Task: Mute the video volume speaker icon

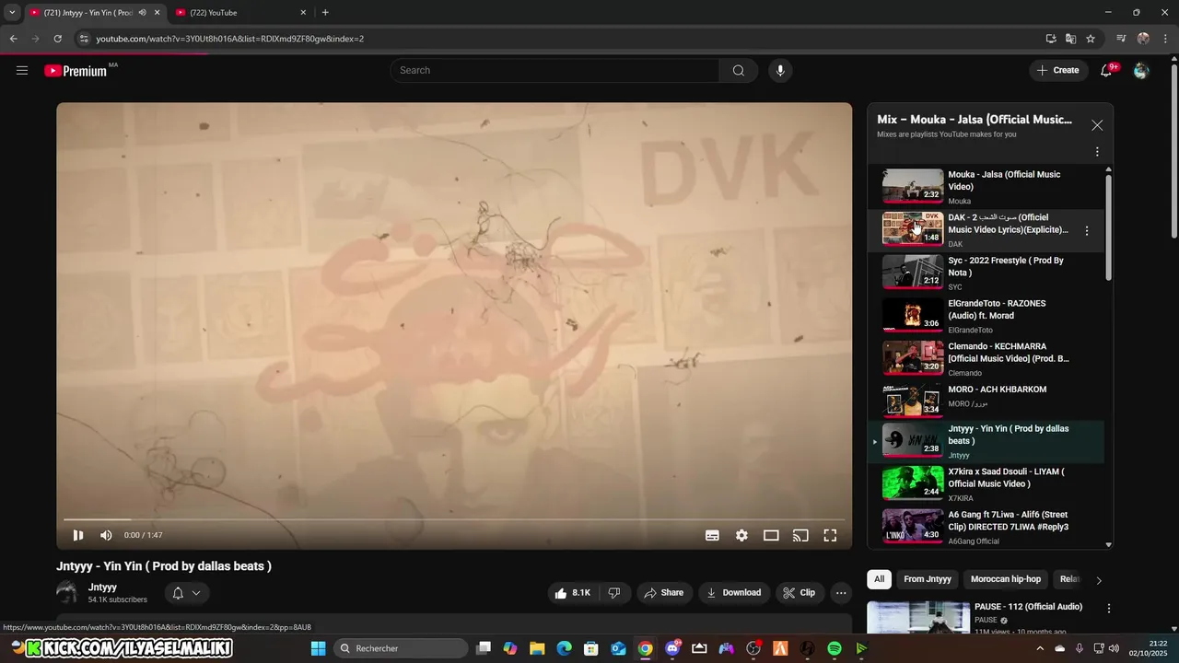Action: click(x=106, y=535)
